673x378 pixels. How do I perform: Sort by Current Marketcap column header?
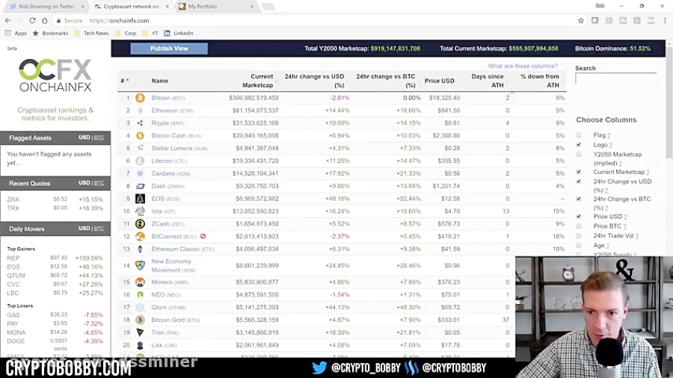coord(257,81)
